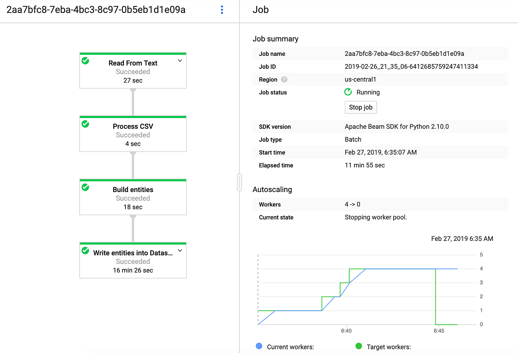Click the Batch job type value
The width and height of the screenshot is (518, 353).
tap(353, 139)
